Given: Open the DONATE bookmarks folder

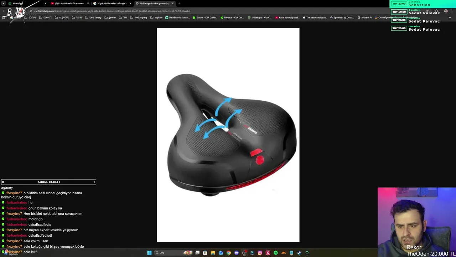Looking at the screenshot, I should (x=46, y=17).
